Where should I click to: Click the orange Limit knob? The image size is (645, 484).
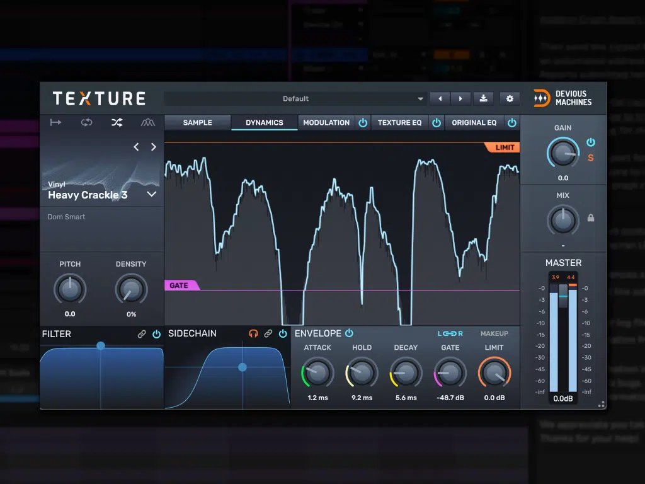[x=494, y=373]
